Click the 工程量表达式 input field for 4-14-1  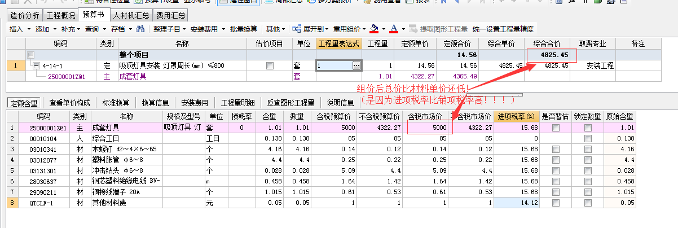334,66
